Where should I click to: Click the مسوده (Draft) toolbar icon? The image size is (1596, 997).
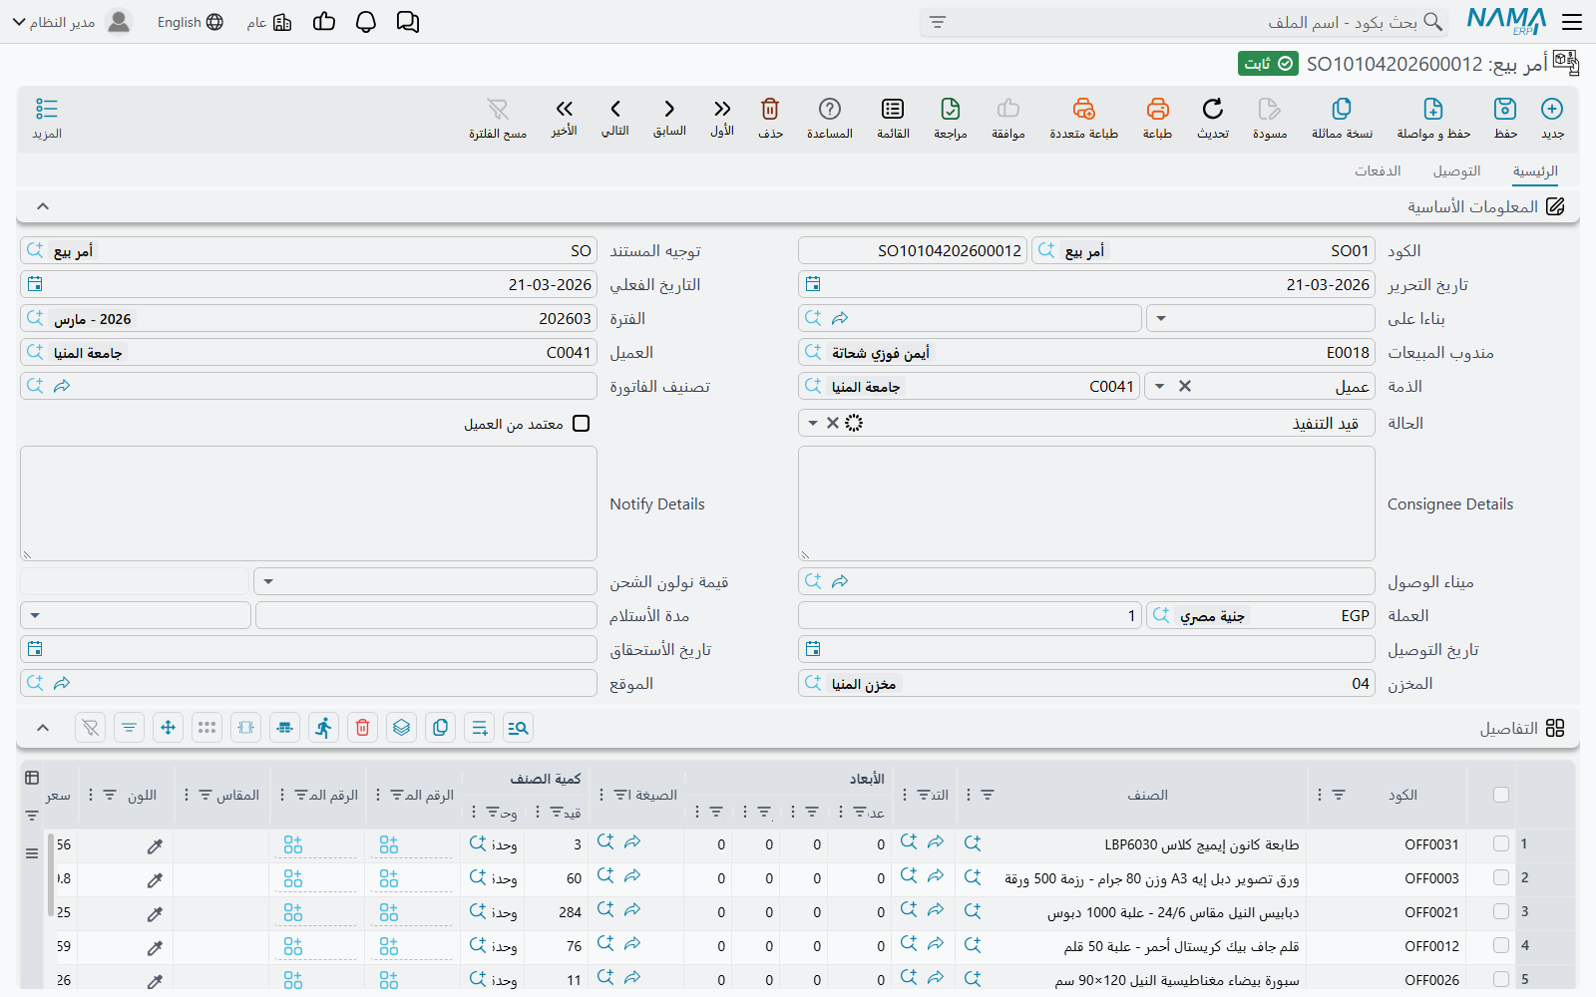(1270, 109)
